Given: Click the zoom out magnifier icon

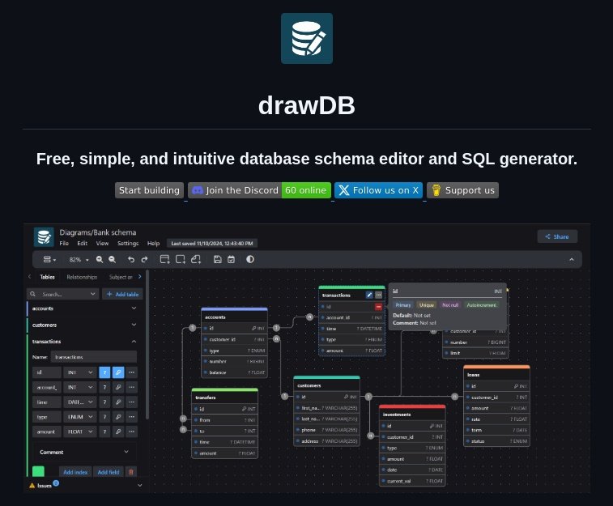Looking at the screenshot, I should coord(113,259).
